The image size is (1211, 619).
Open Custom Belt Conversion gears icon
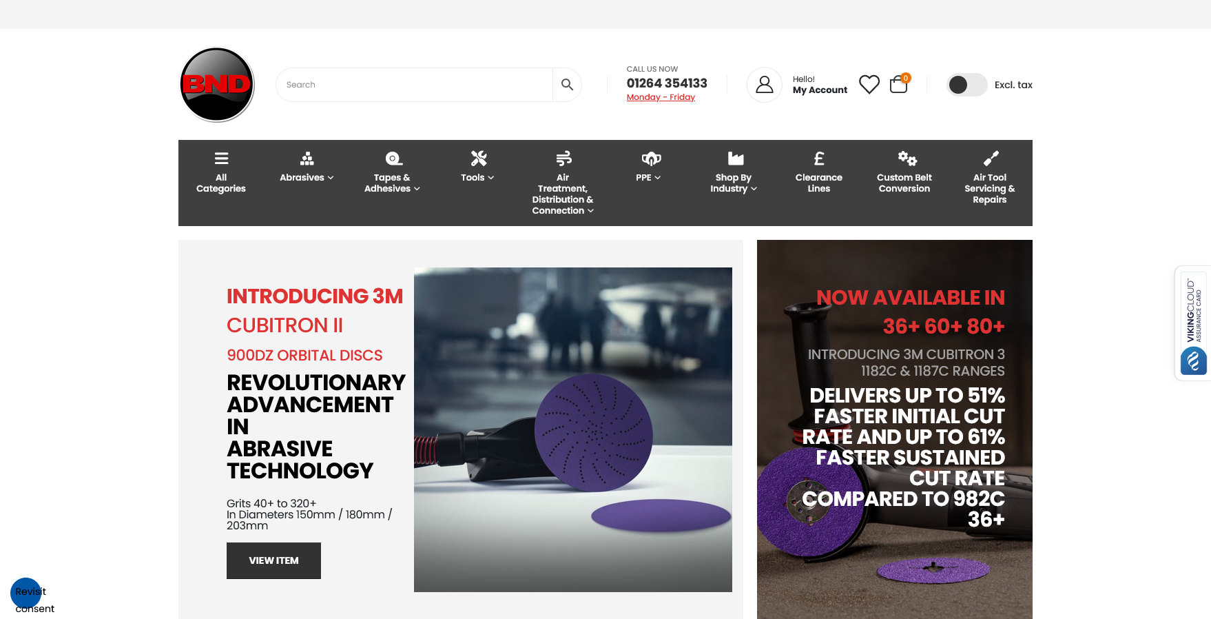click(x=907, y=159)
